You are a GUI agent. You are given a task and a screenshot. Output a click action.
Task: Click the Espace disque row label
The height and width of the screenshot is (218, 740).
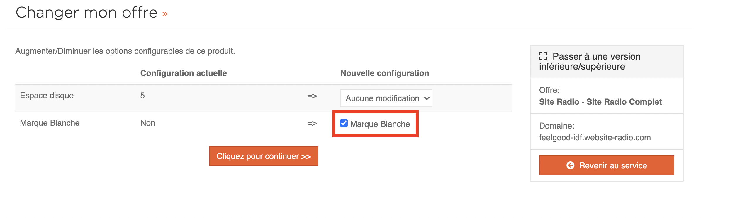coord(47,96)
